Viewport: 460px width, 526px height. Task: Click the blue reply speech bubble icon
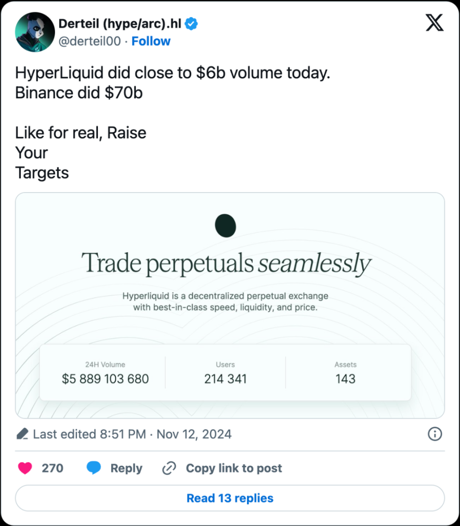[94, 468]
